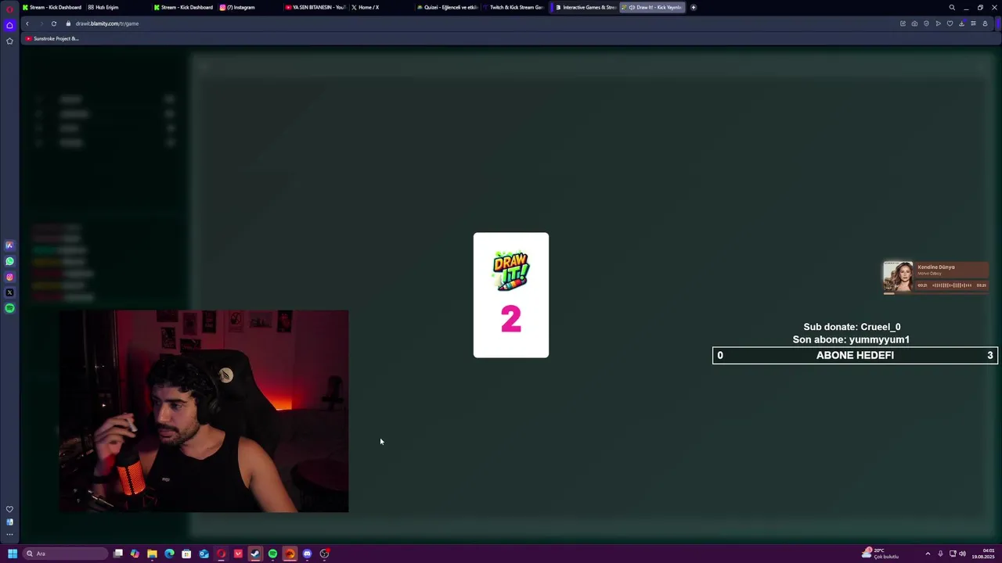Open X (Twitter) in the Opera sidebar

click(9, 292)
